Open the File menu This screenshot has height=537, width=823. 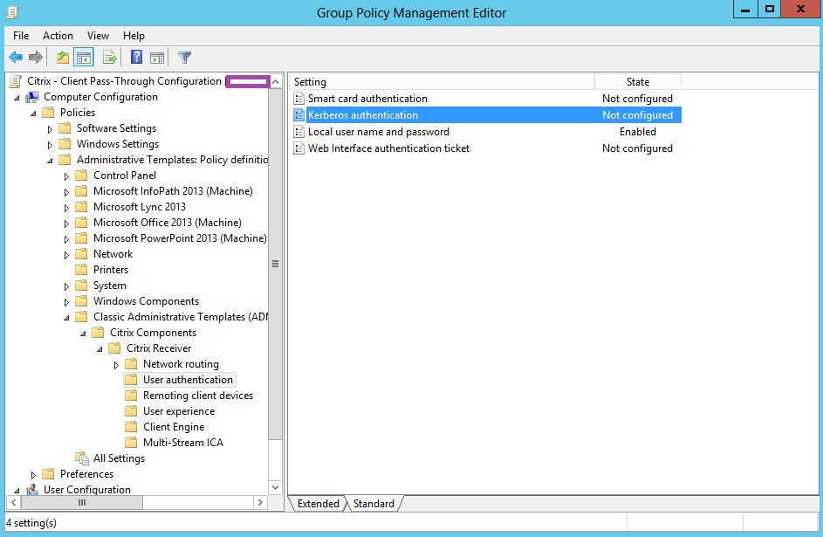21,36
